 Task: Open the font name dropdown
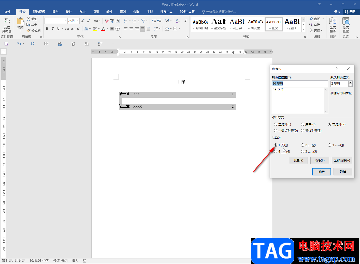click(x=66, y=21)
